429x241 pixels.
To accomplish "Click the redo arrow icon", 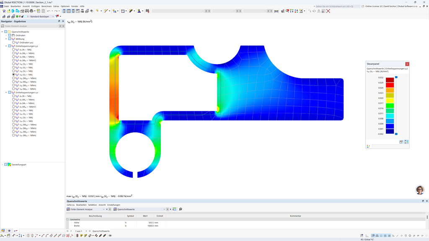I will [56, 11].
